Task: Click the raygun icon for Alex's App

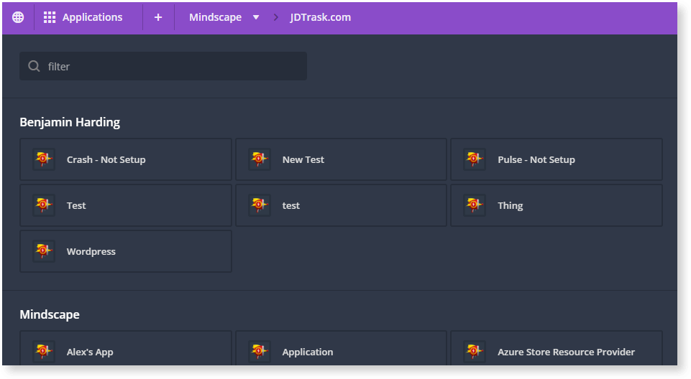Action: click(x=44, y=352)
